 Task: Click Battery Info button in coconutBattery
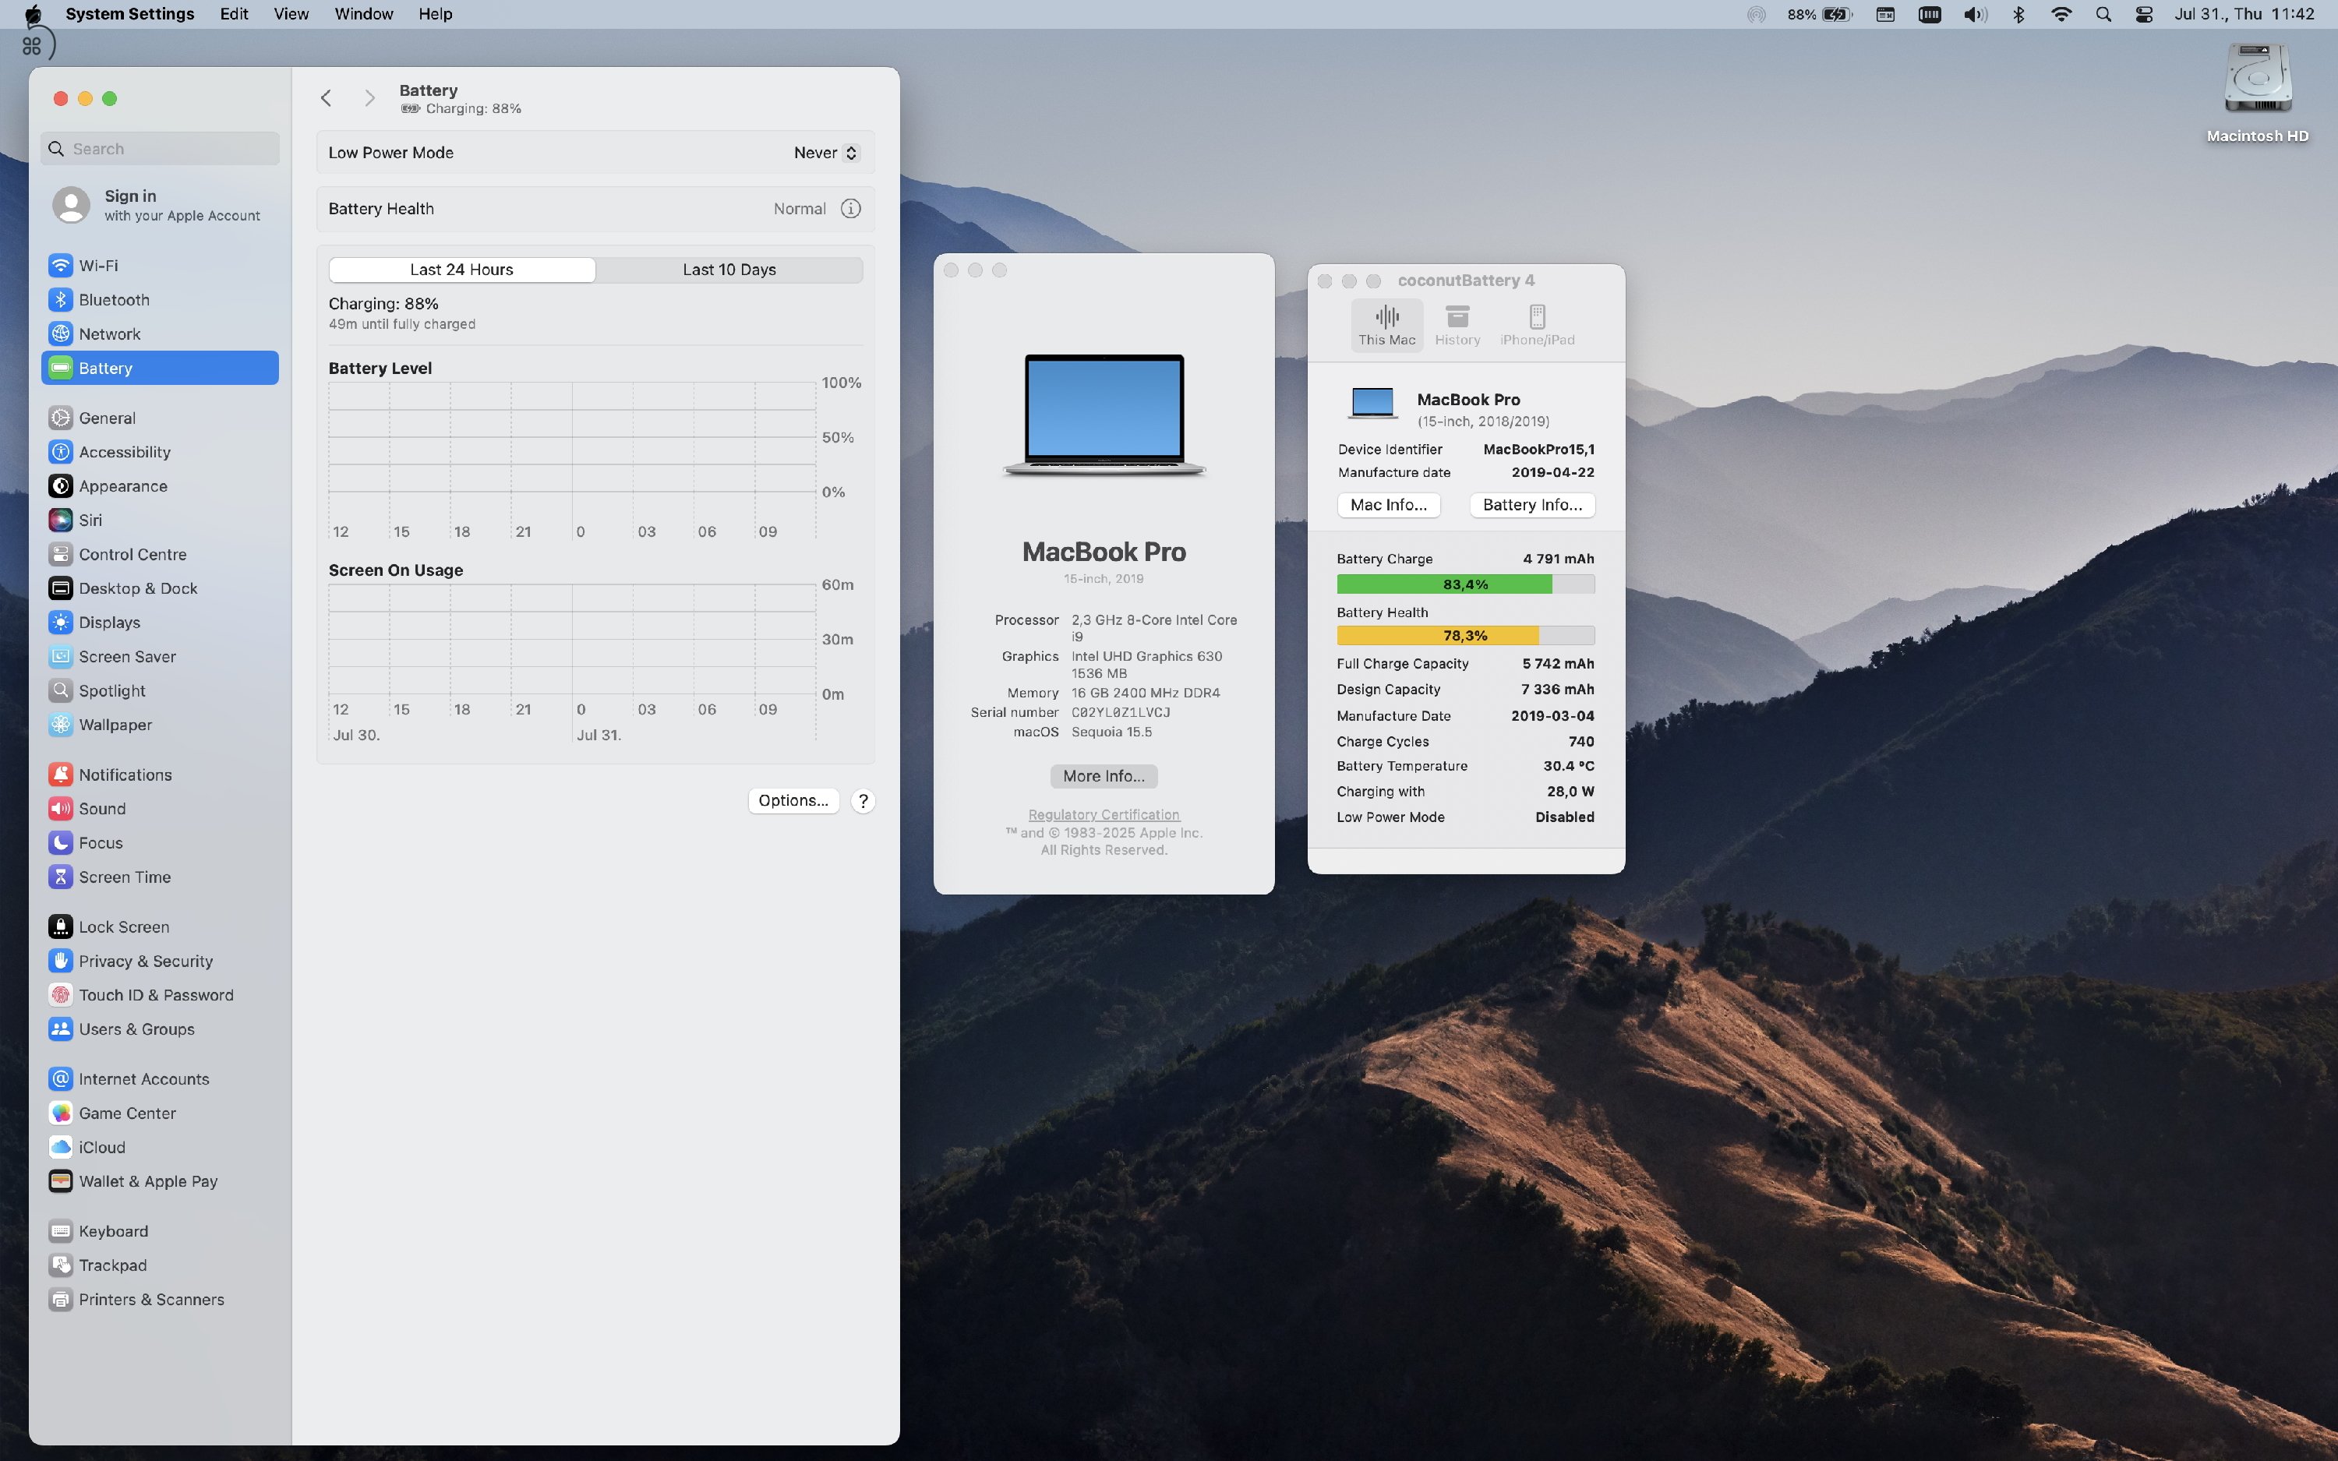[1532, 504]
